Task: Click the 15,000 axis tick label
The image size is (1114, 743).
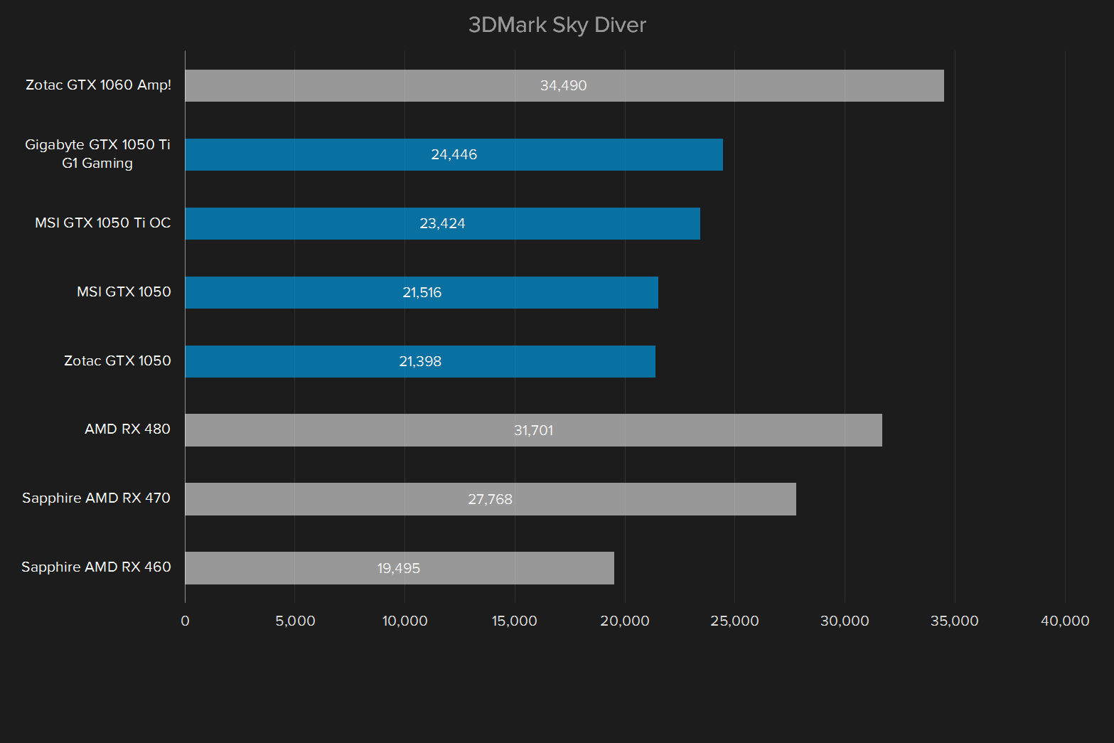Action: 515,621
